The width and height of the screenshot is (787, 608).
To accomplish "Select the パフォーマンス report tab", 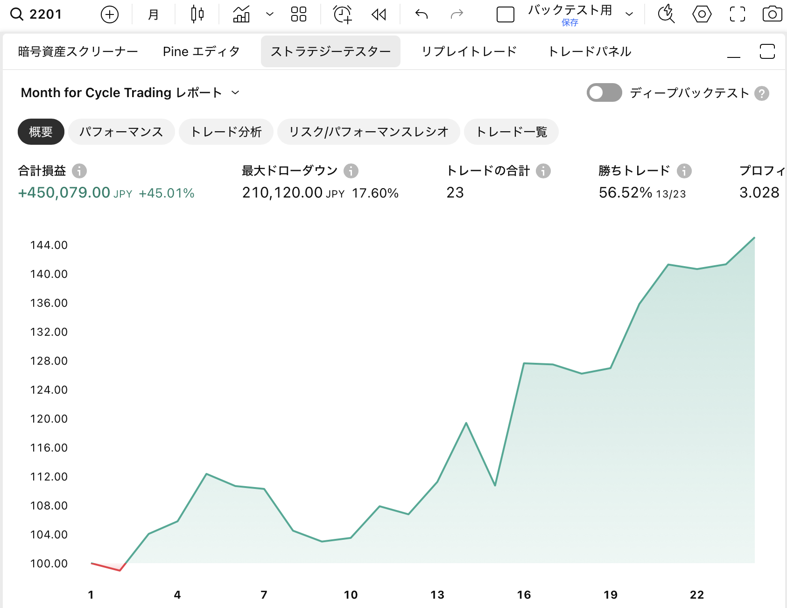I will (121, 132).
